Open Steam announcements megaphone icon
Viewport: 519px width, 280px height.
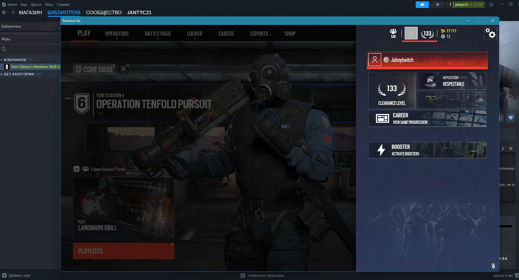pyautogui.click(x=422, y=5)
